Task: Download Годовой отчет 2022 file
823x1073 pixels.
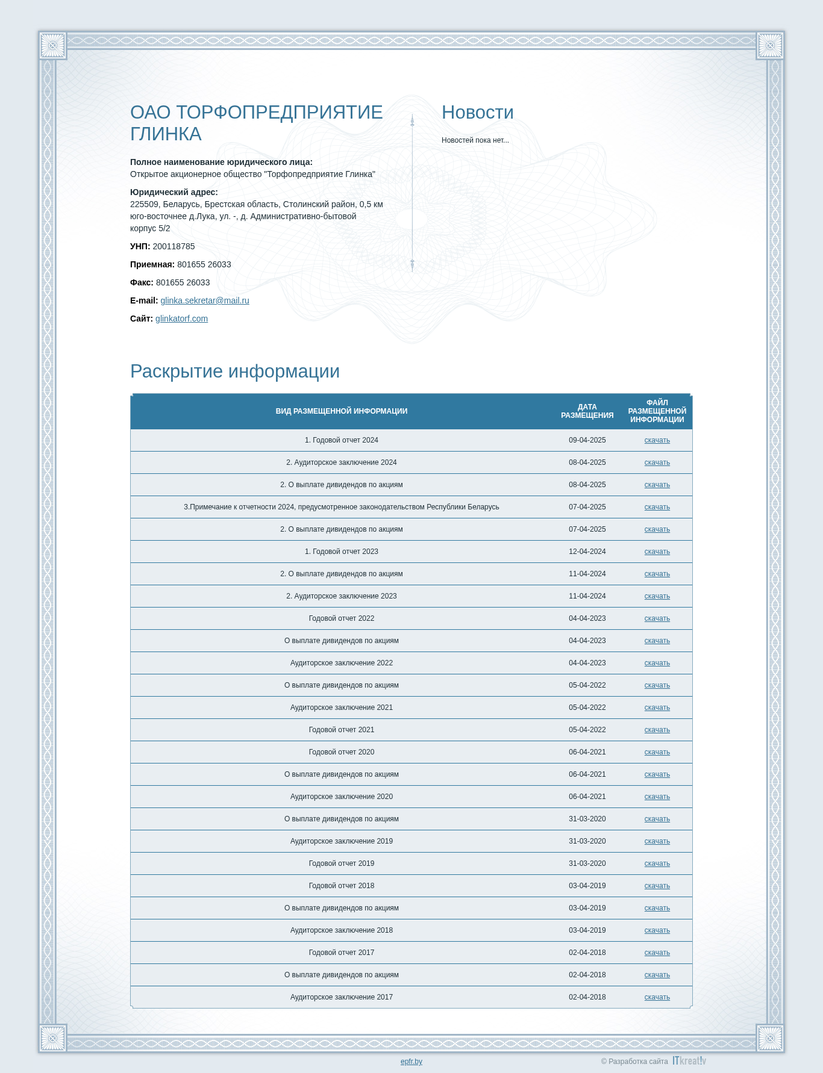Action: pyautogui.click(x=657, y=618)
